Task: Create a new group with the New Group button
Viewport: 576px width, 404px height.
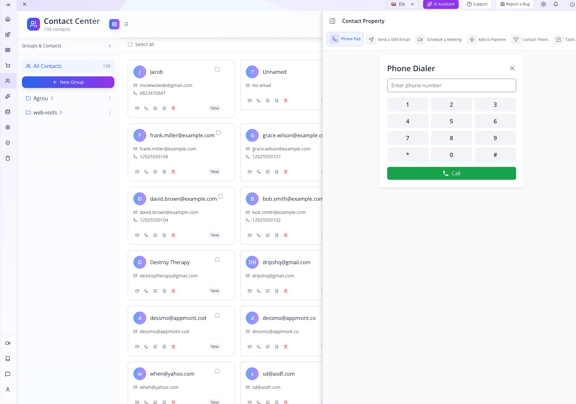Action: pyautogui.click(x=68, y=82)
